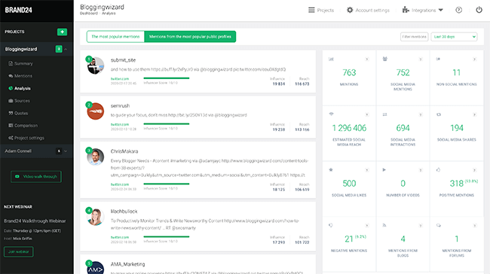Click the BRAND24 logo
The width and height of the screenshot is (490, 274).
click(18, 10)
